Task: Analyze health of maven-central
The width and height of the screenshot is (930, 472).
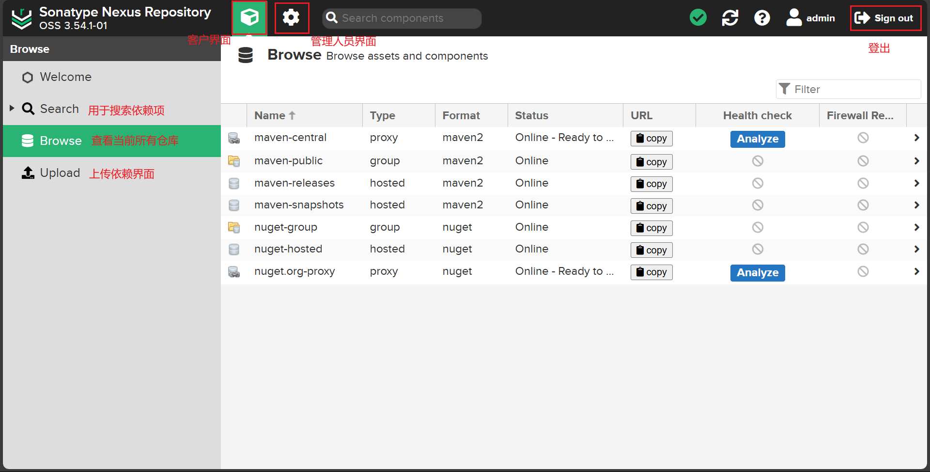Action: click(758, 139)
